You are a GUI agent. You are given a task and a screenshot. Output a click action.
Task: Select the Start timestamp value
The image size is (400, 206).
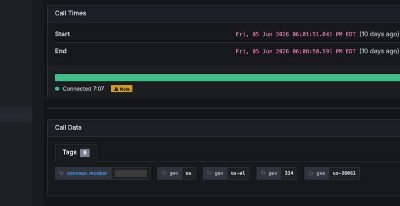(x=296, y=34)
